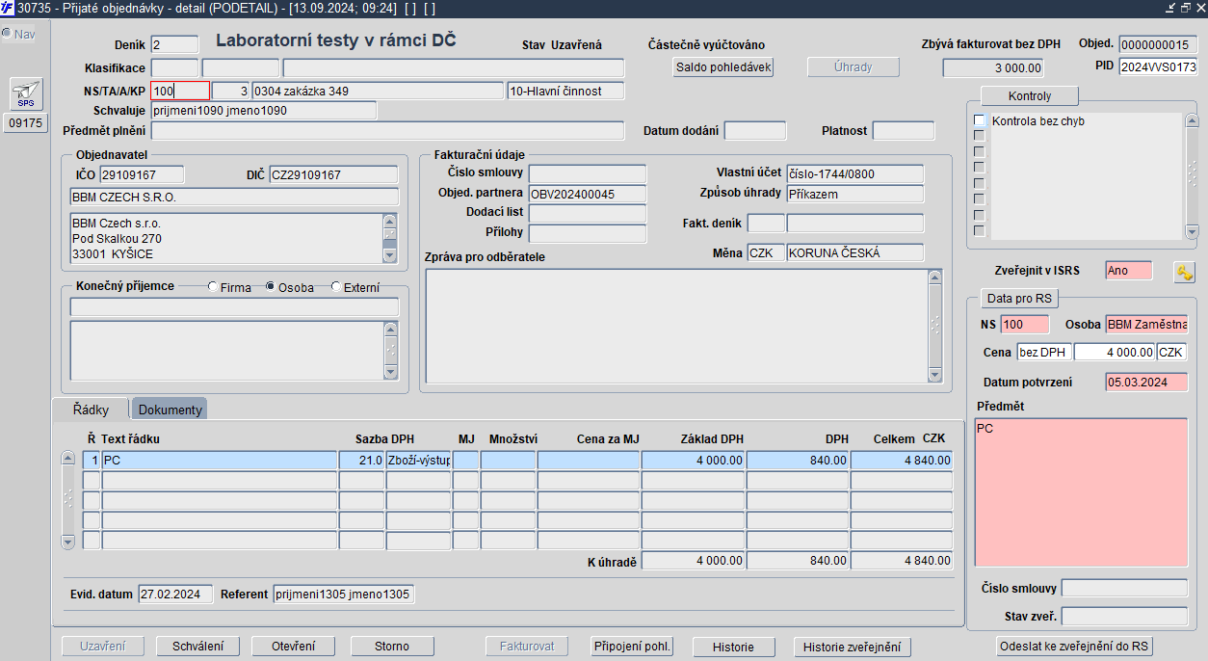The width and height of the screenshot is (1208, 661).
Task: Select the Řádky tab
Action: click(92, 410)
